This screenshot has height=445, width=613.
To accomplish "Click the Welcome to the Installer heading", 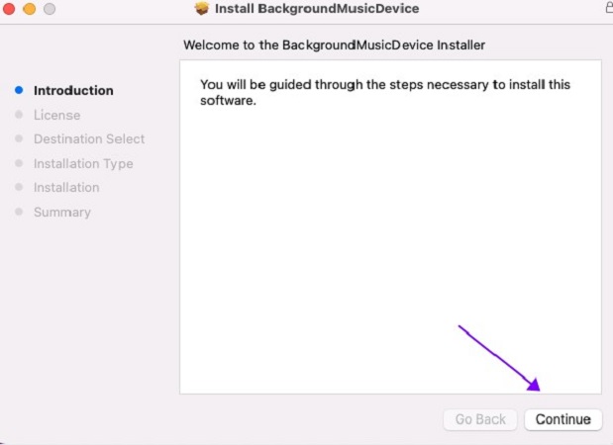I will [335, 45].
